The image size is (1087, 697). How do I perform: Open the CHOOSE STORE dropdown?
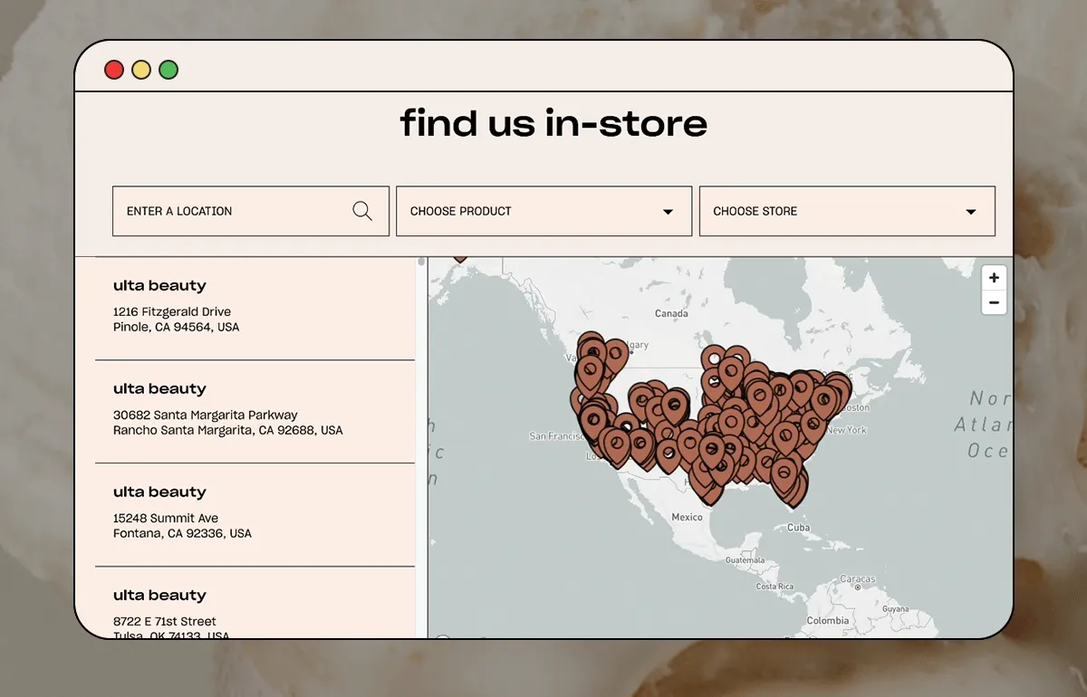[847, 210]
